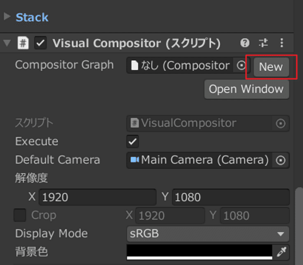Image resolution: width=303 pixels, height=265 pixels.
Task: Expand the Stack section
Action: (7, 17)
